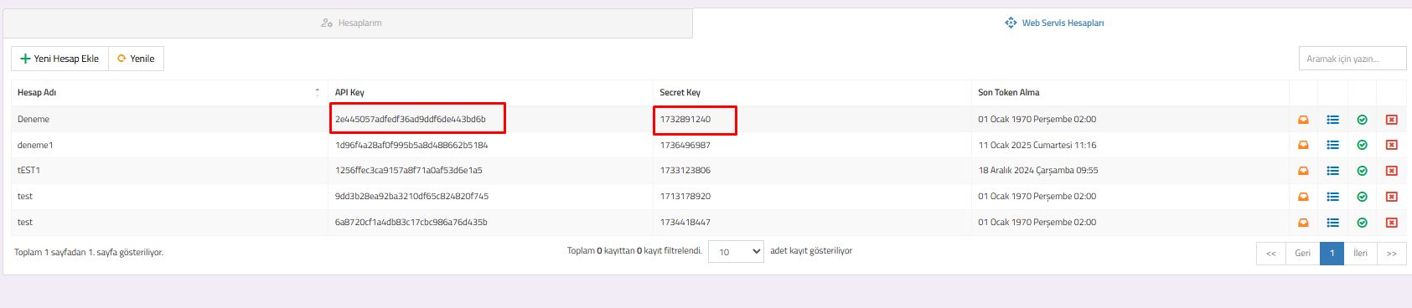This screenshot has height=308, width=1412.
Task: Click red X icon in deneme1 row
Action: pos(1391,145)
